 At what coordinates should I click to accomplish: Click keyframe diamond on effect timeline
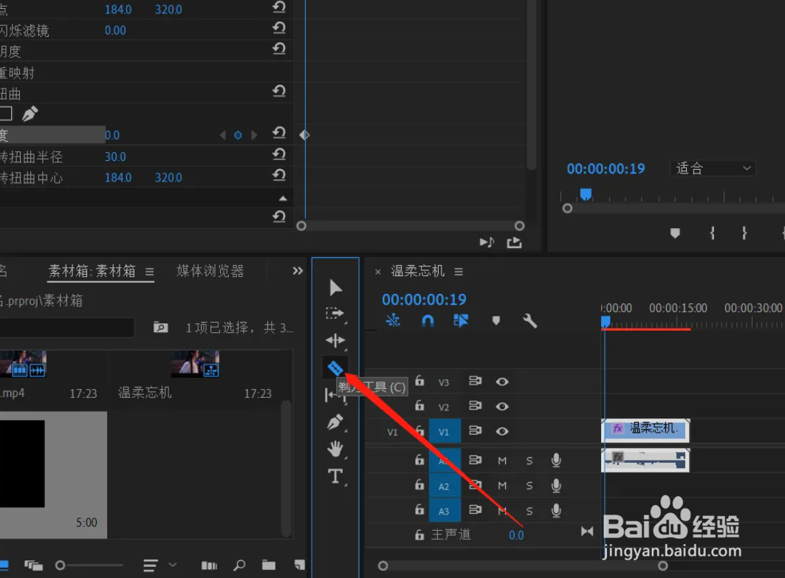click(304, 134)
